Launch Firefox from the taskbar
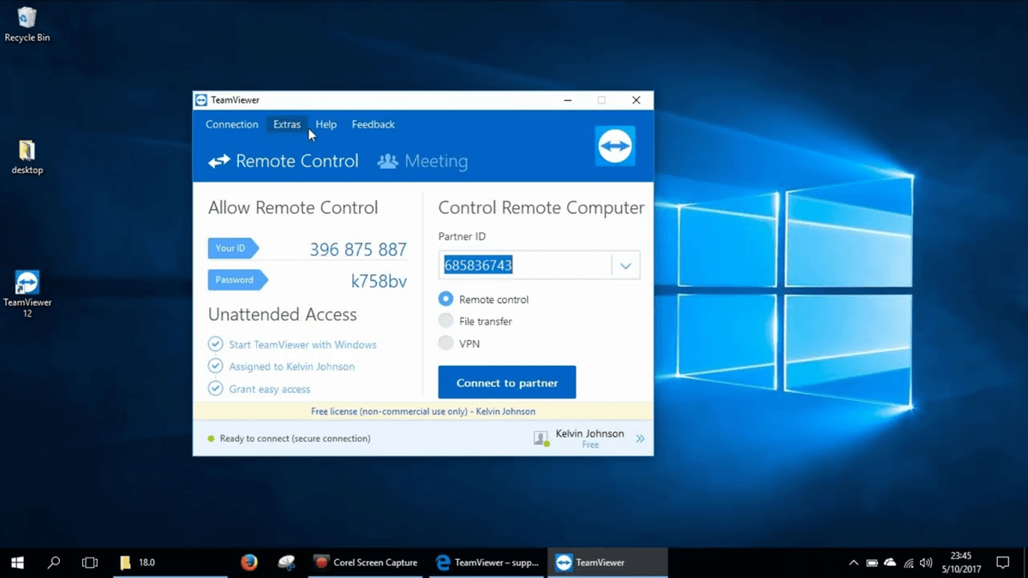1028x578 pixels. point(249,563)
